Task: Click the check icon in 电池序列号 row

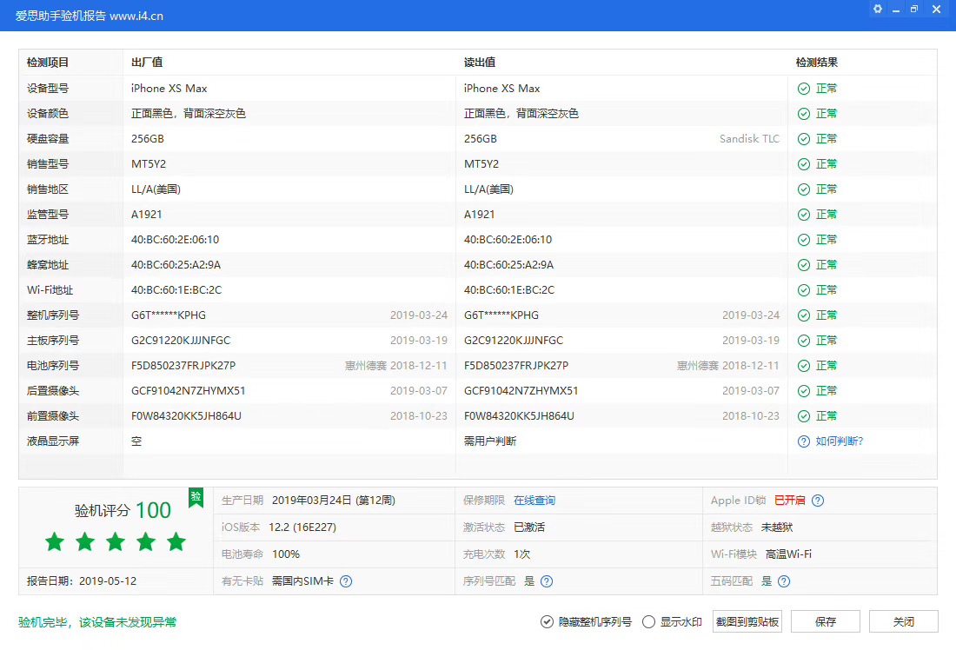Action: coord(804,366)
